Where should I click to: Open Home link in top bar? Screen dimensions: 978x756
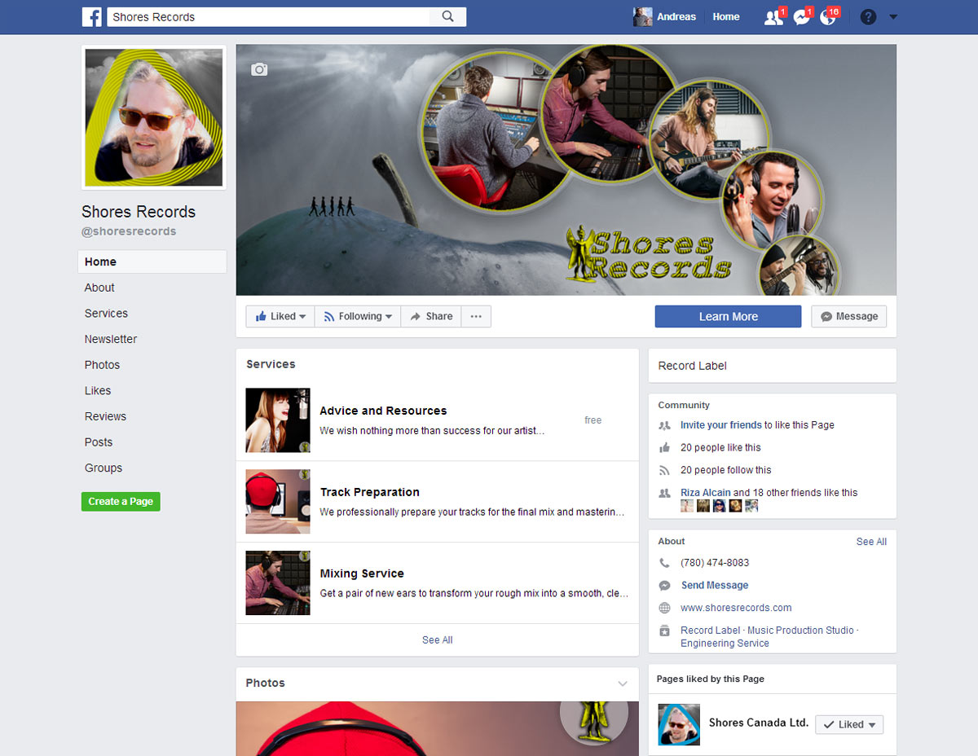pos(726,16)
